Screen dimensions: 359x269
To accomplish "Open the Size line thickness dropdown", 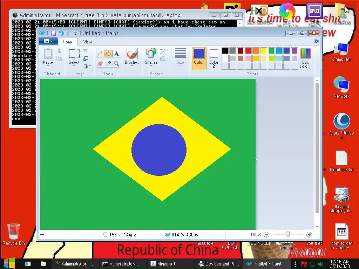I will click(181, 58).
